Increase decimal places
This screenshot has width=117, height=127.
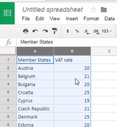96,31
